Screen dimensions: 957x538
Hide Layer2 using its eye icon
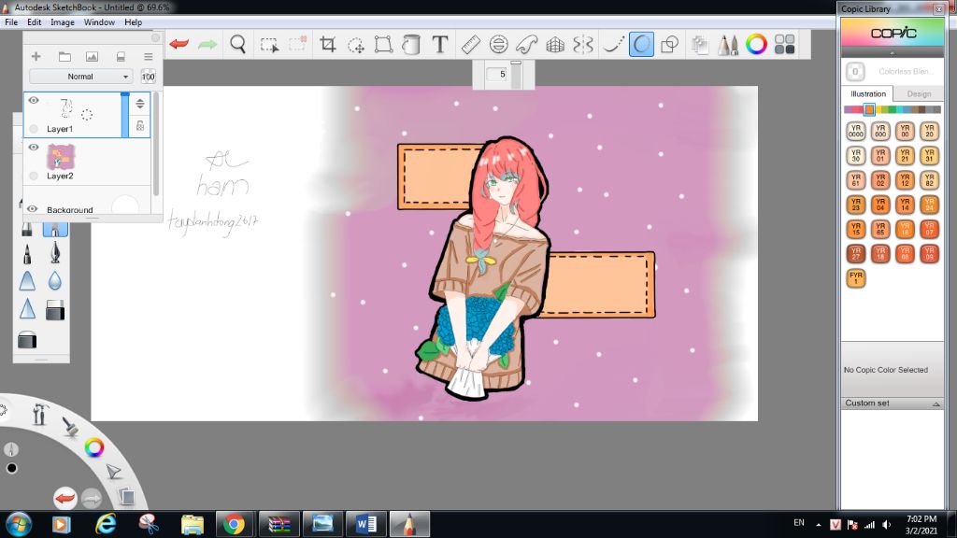(x=34, y=147)
